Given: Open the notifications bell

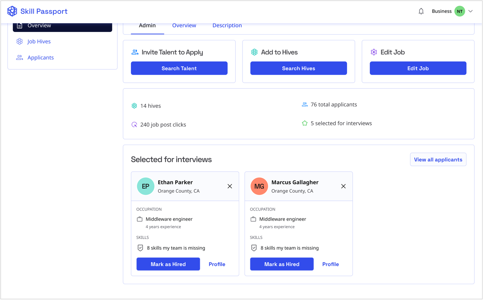Looking at the screenshot, I should point(421,11).
